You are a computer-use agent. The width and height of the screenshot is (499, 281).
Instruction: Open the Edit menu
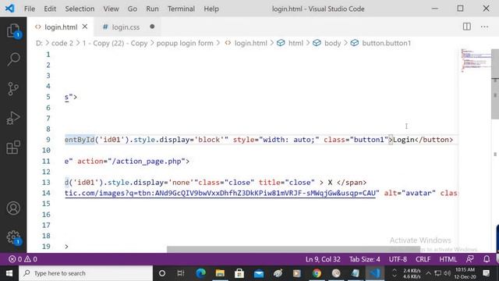(50, 9)
